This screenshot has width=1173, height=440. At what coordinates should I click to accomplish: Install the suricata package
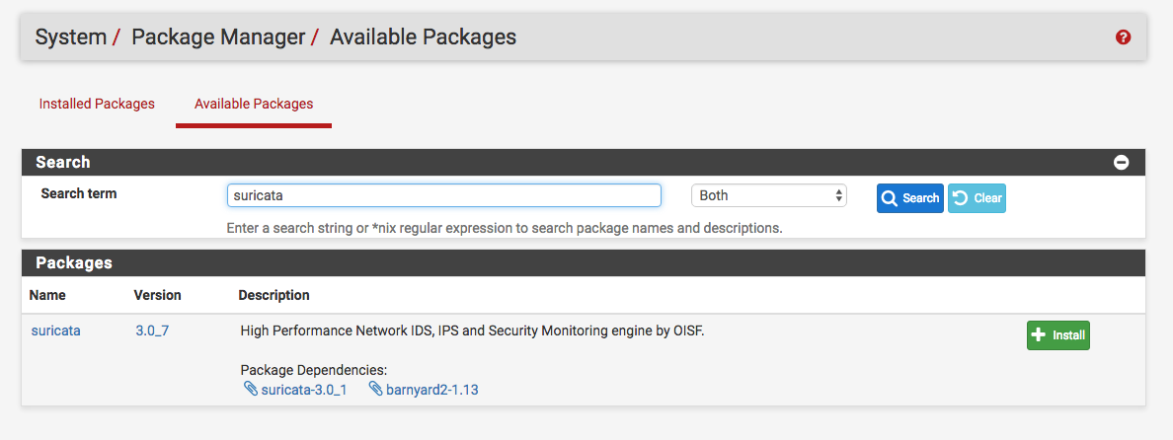point(1057,335)
